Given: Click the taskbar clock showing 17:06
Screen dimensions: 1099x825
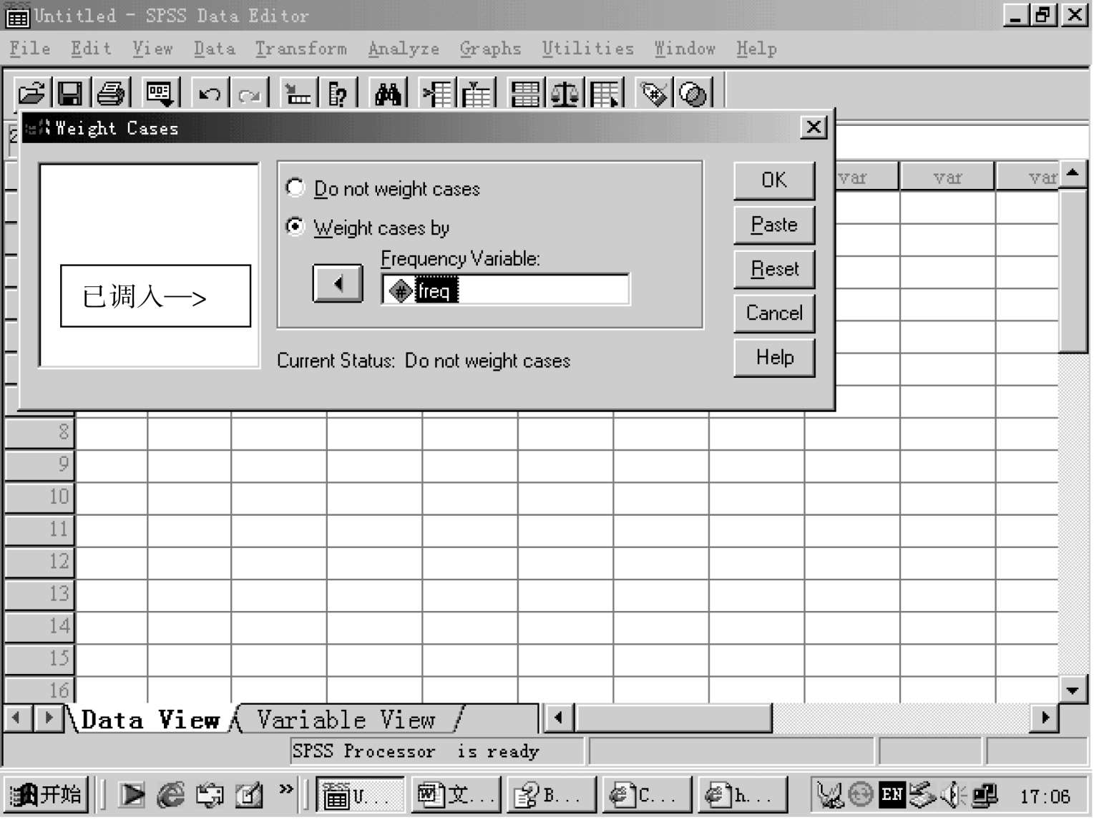Looking at the screenshot, I should [x=1045, y=796].
